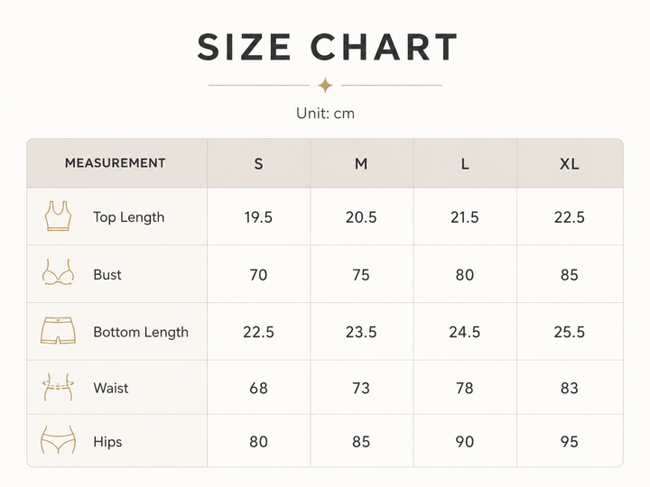The width and height of the screenshot is (650, 487).
Task: Click the SIZE CHART title
Action: coord(328,47)
